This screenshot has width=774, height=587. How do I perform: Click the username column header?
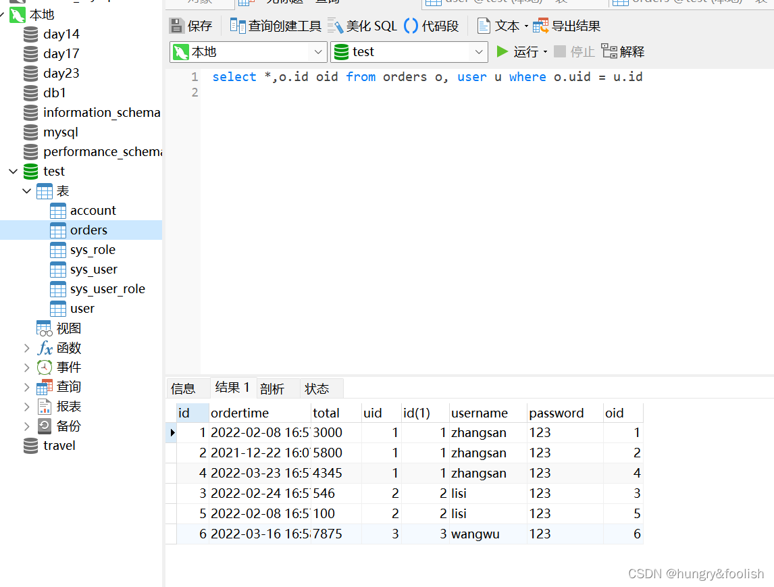coord(488,413)
